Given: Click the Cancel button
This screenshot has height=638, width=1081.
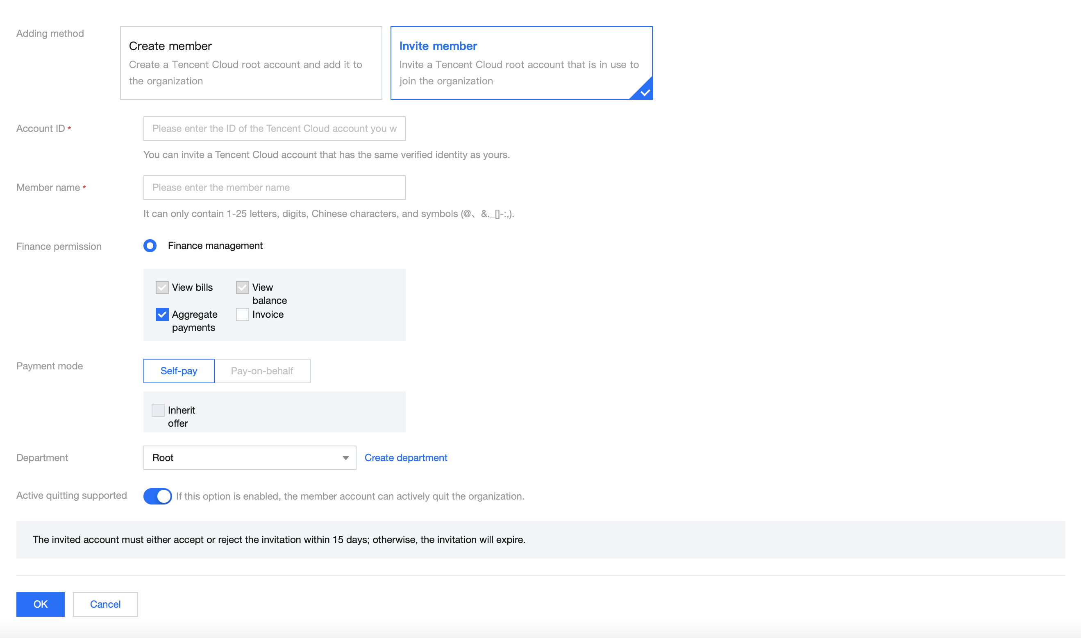Looking at the screenshot, I should click(105, 604).
